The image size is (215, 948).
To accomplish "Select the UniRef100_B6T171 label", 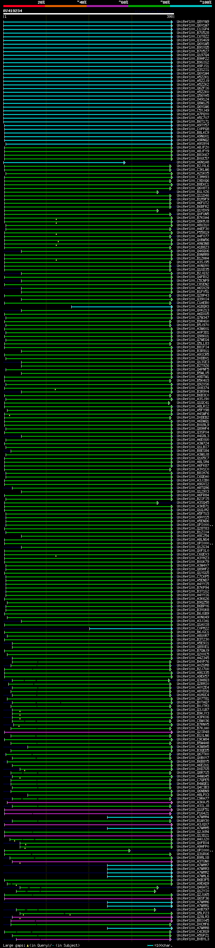I will [x=193, y=121].
